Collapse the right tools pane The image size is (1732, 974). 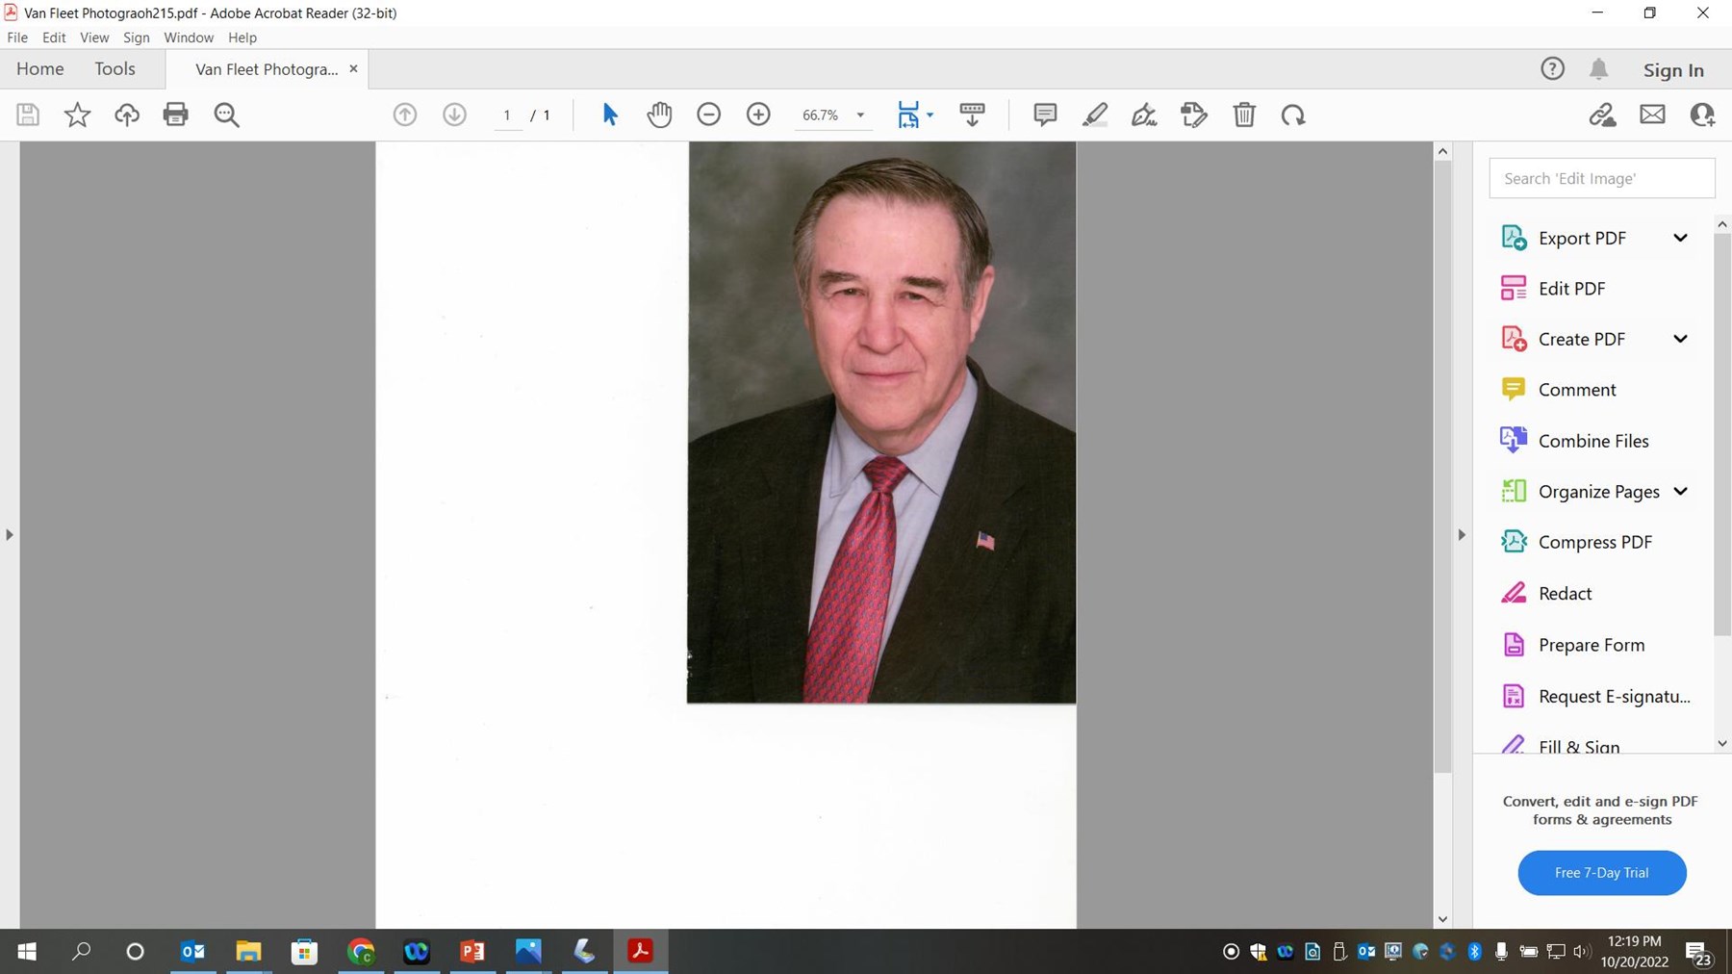tap(1461, 534)
